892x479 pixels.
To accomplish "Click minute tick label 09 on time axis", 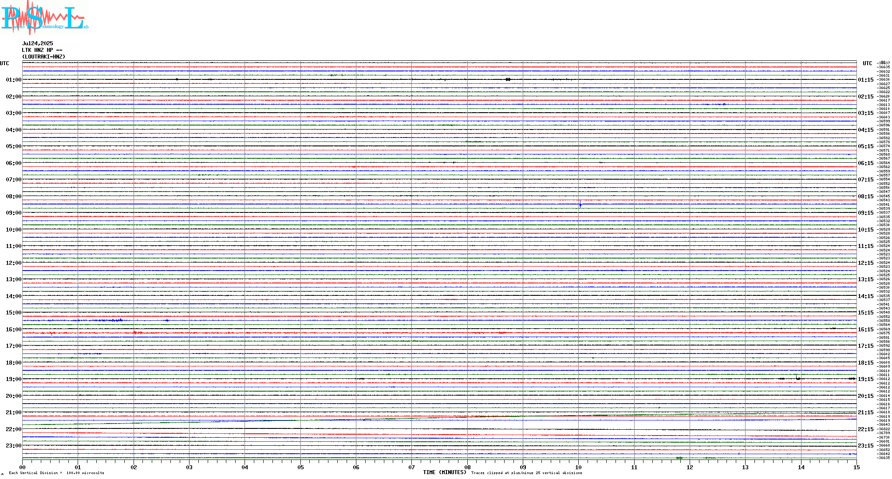I will pyautogui.click(x=523, y=467).
